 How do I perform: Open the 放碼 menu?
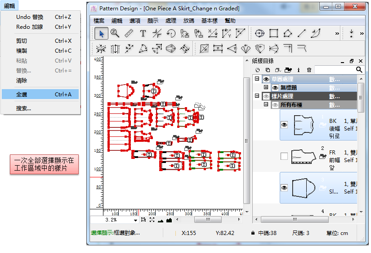click(x=189, y=21)
